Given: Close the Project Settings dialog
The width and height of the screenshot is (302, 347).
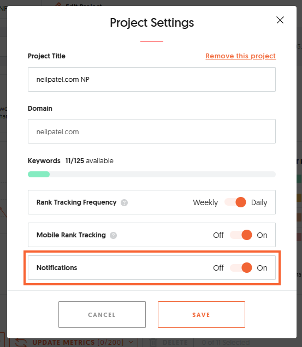Looking at the screenshot, I should (x=280, y=20).
